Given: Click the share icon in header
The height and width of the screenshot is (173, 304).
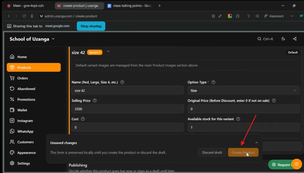Looking at the screenshot, I should point(295,39).
